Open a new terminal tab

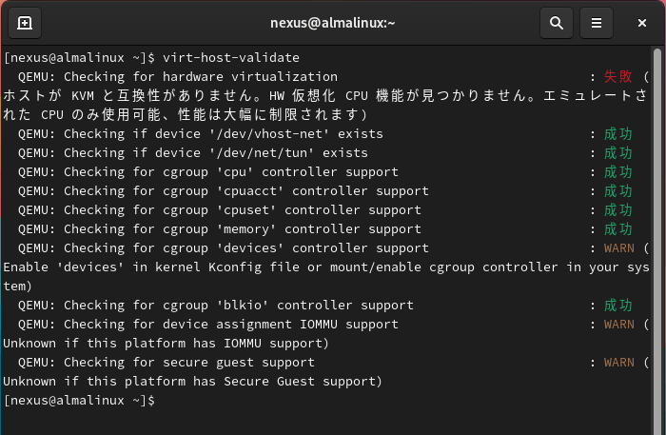point(25,23)
